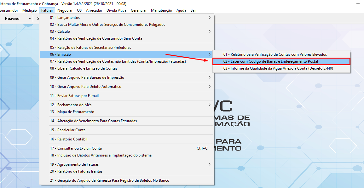Image resolution: width=364 pixels, height=188 pixels.
Task: Open the Gerenciar menu
Action: [x=139, y=10]
